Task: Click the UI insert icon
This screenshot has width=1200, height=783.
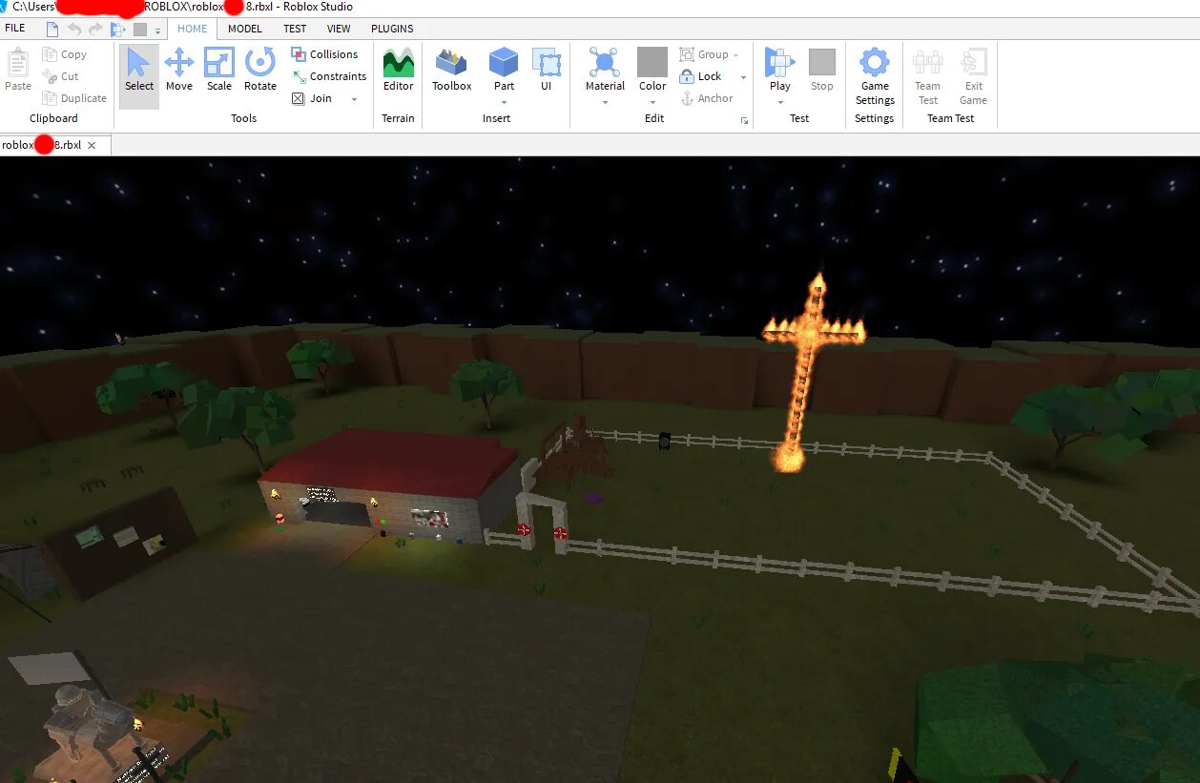Action: click(x=547, y=72)
